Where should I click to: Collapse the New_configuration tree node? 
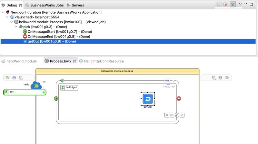pos(3,12)
